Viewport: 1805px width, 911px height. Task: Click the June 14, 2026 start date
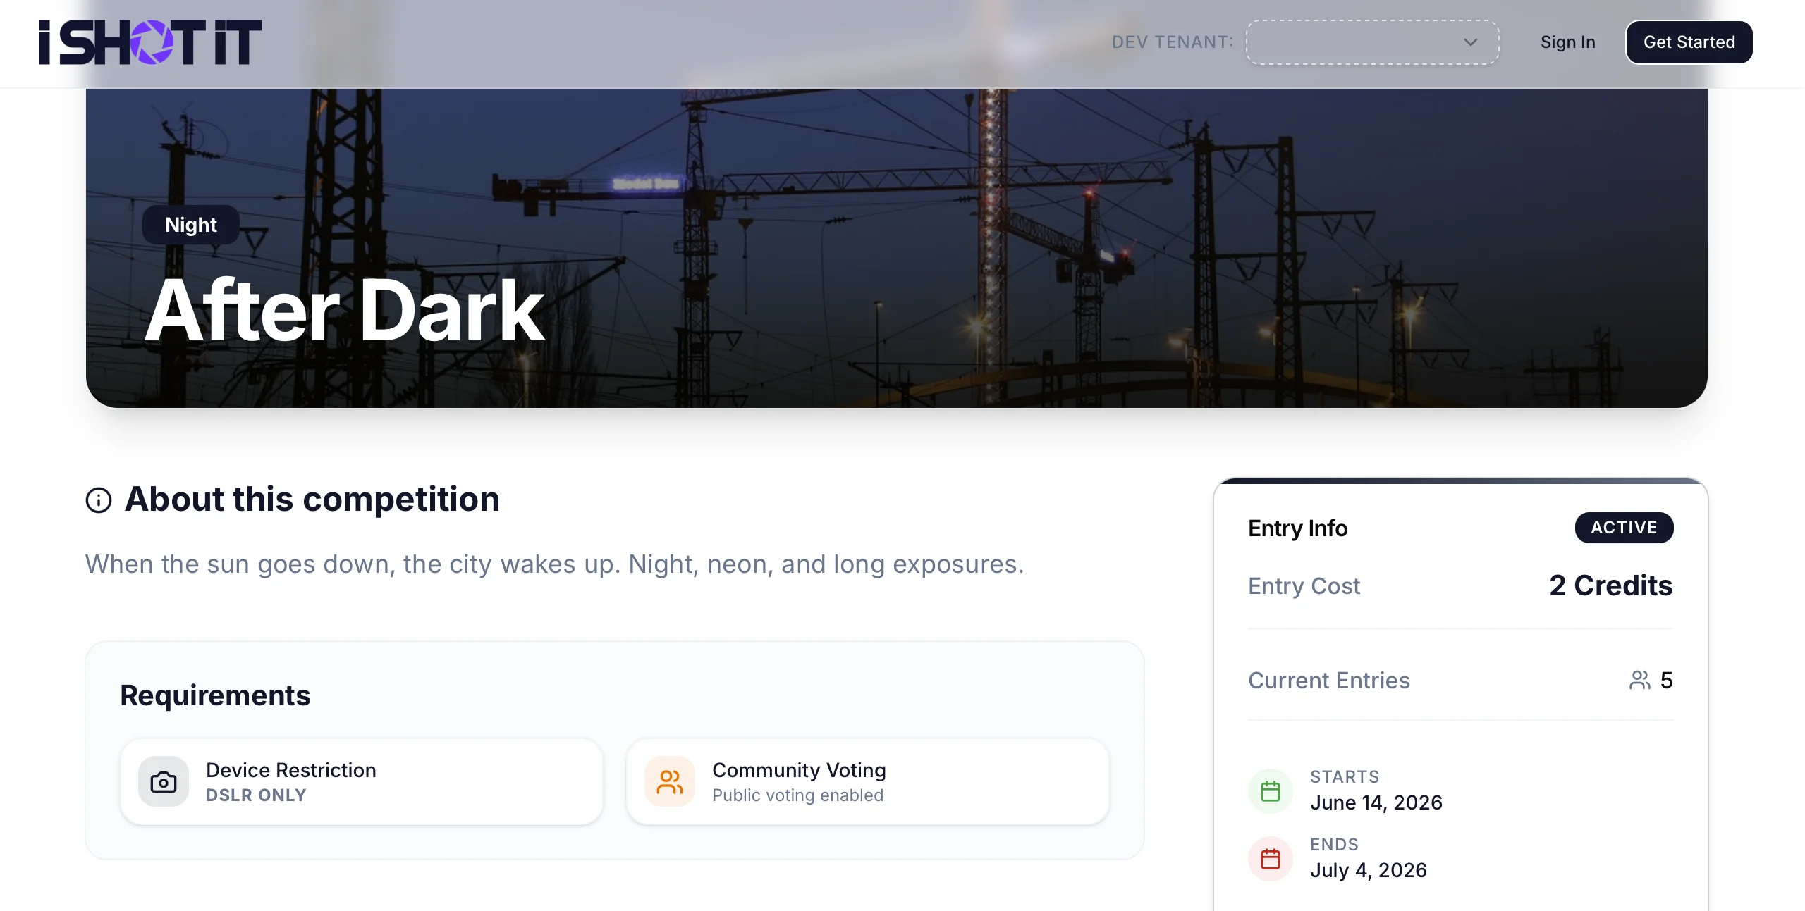[1376, 802]
